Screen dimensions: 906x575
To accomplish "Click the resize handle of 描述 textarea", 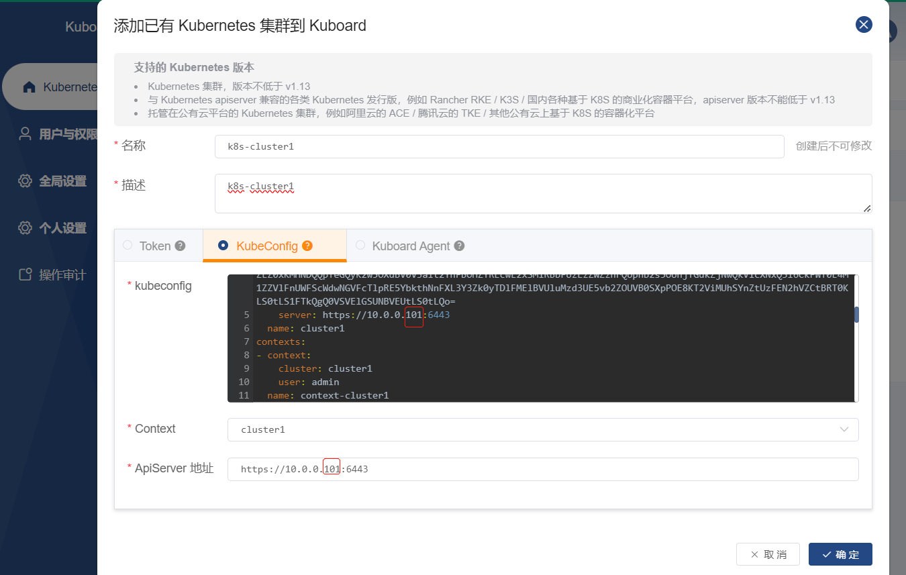I will click(x=868, y=209).
